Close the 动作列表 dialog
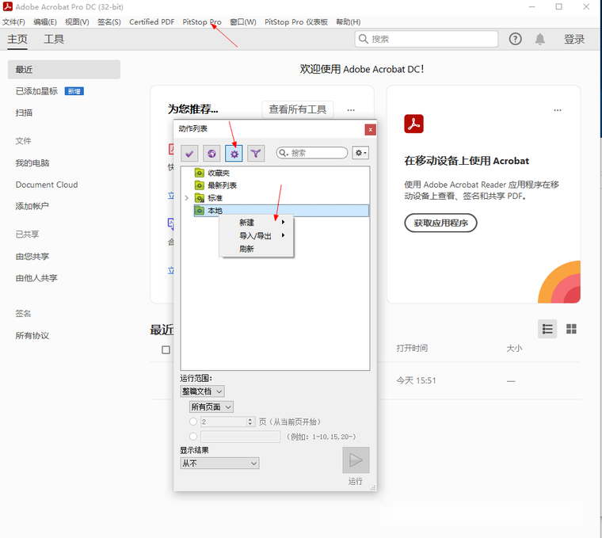Image resolution: width=602 pixels, height=538 pixels. [370, 129]
